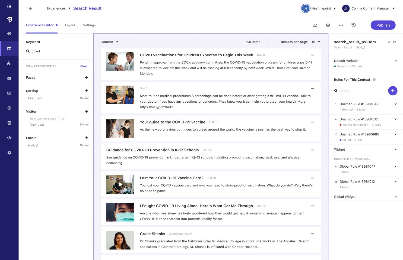Change Results per page dropdown
Image resolution: width=403 pixels, height=260 pixels.
pos(316,42)
